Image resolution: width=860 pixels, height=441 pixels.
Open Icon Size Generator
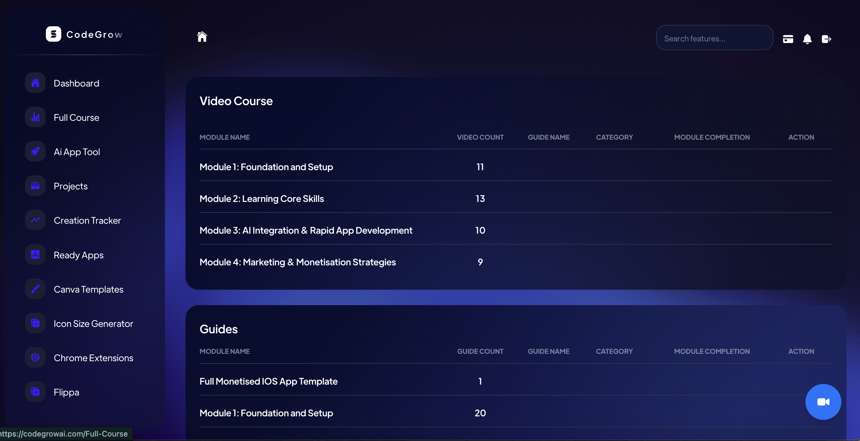(93, 324)
